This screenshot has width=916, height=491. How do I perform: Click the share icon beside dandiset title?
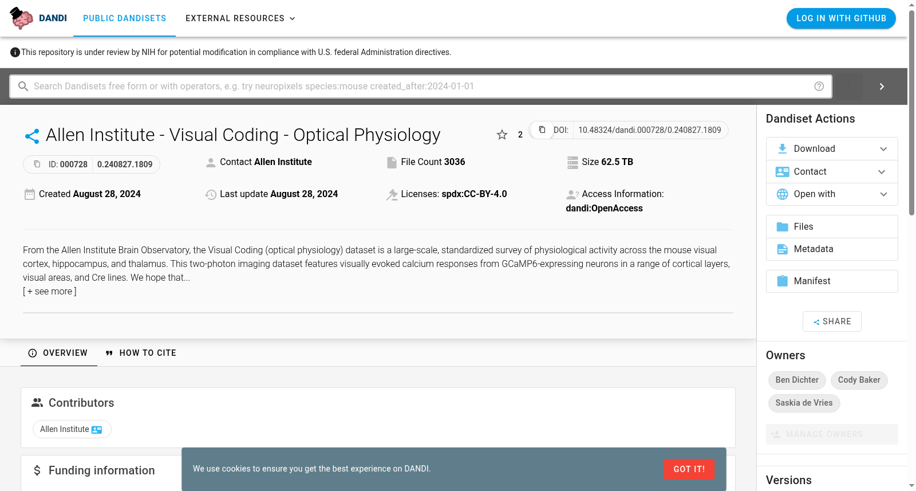32,136
